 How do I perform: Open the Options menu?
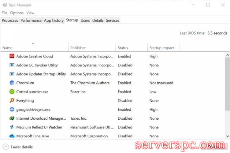click(x=17, y=13)
